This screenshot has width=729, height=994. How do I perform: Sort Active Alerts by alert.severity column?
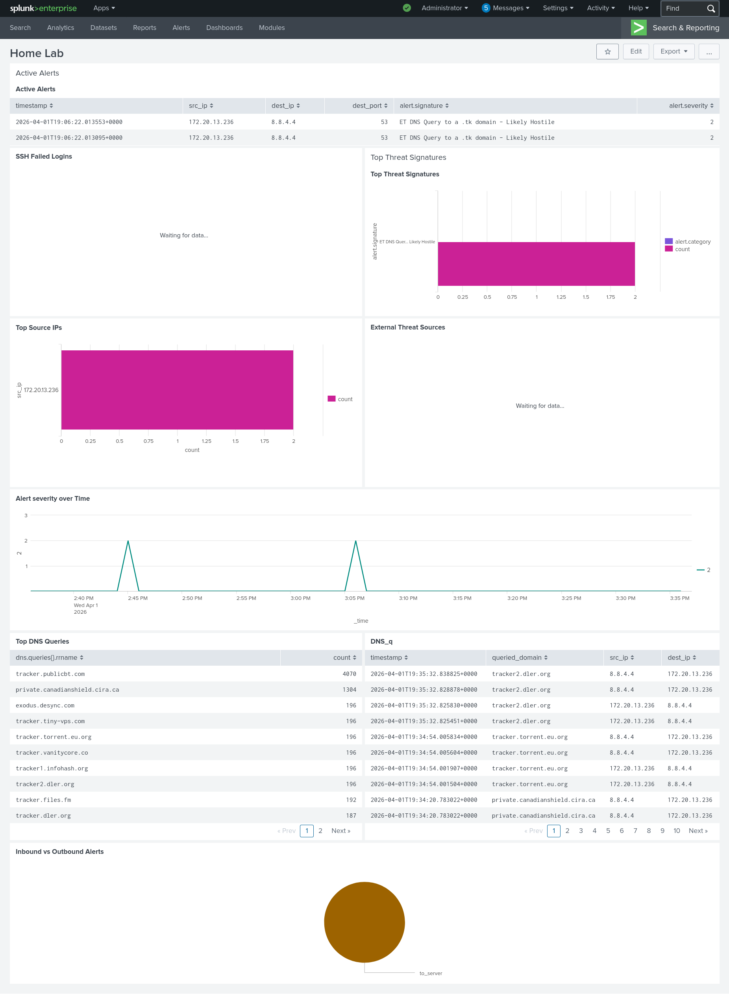(x=691, y=106)
